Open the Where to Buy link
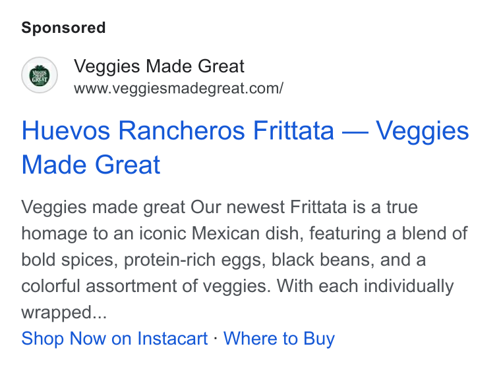This screenshot has height=367, width=501. (x=279, y=338)
